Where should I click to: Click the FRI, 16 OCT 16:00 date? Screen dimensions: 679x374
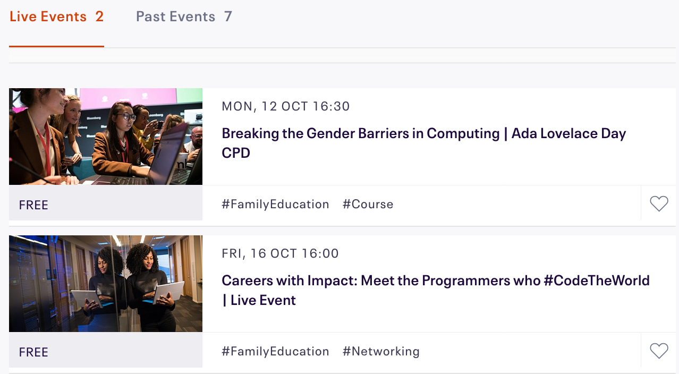click(x=280, y=253)
